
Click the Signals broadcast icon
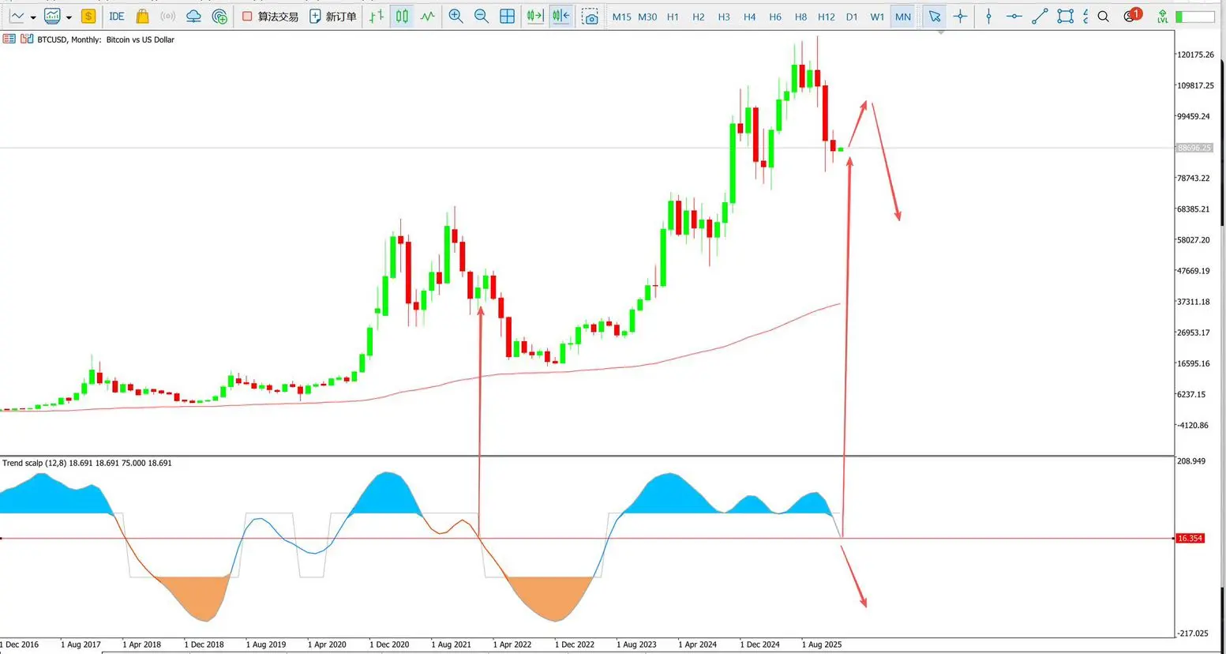pos(167,16)
